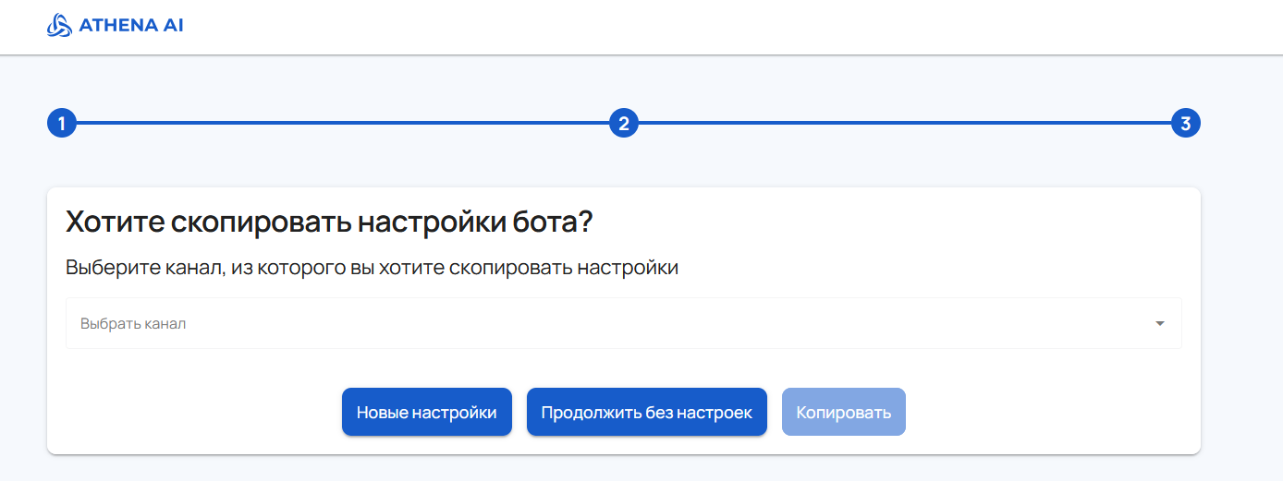
Task: Select step 3 in the progress stepper
Action: pos(1185,123)
